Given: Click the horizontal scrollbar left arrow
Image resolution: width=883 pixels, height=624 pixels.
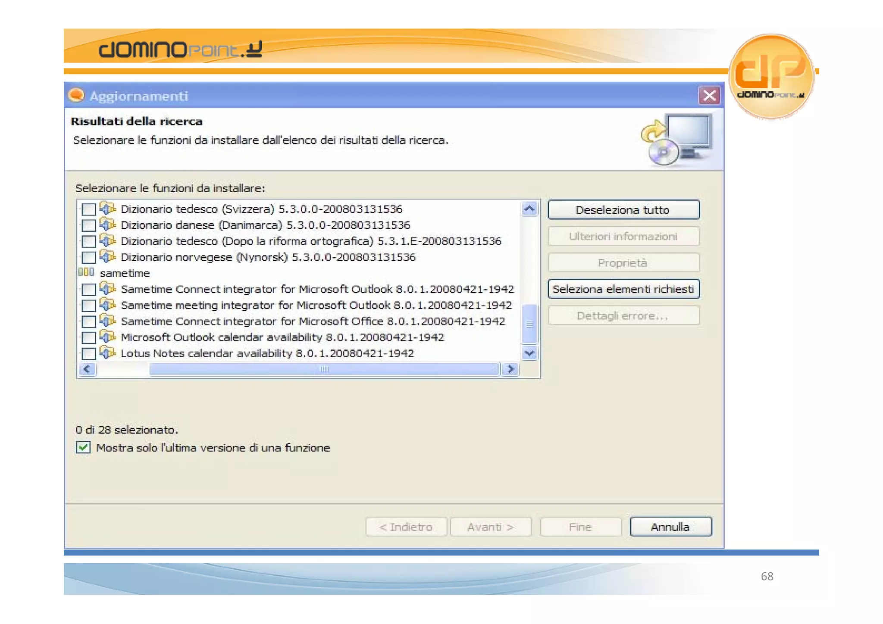Looking at the screenshot, I should (x=88, y=369).
